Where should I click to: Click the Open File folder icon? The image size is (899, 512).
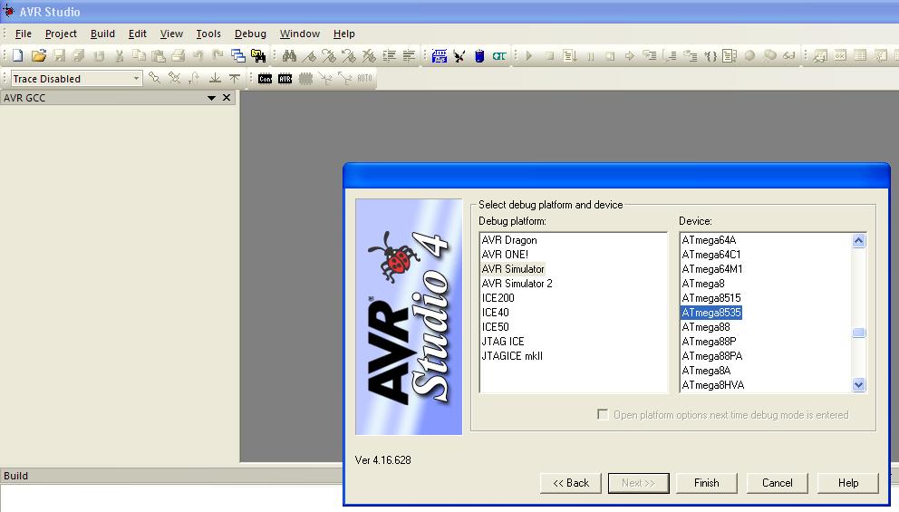38,56
